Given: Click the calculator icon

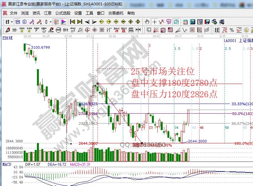Looking at the screenshot, I should [x=192, y=22].
